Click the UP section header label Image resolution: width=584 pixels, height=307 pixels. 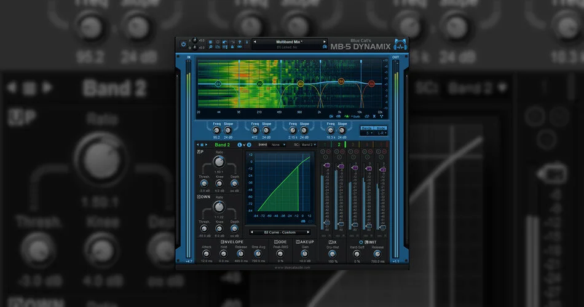[200, 152]
